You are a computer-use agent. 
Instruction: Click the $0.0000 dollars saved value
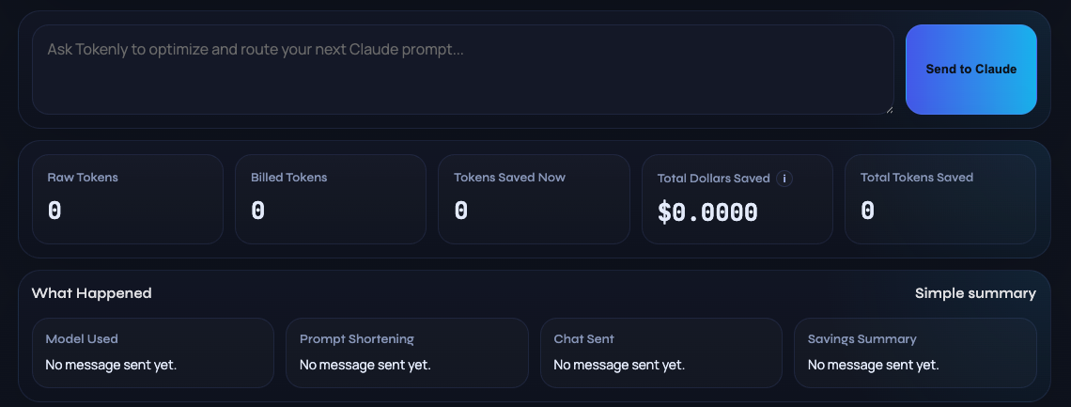707,211
